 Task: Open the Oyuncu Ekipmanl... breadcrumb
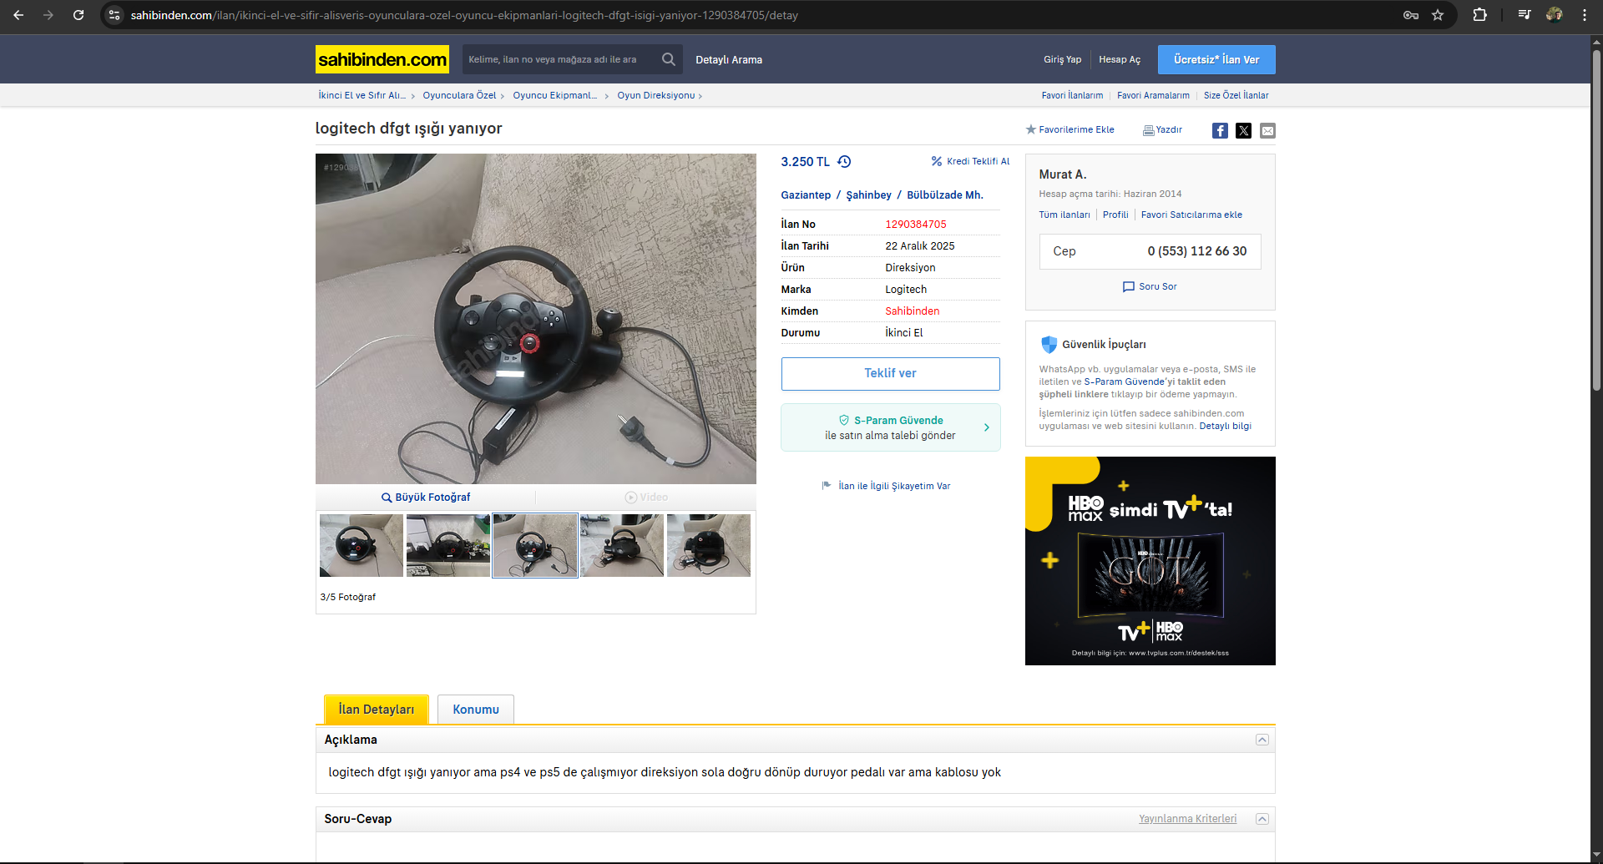555,95
